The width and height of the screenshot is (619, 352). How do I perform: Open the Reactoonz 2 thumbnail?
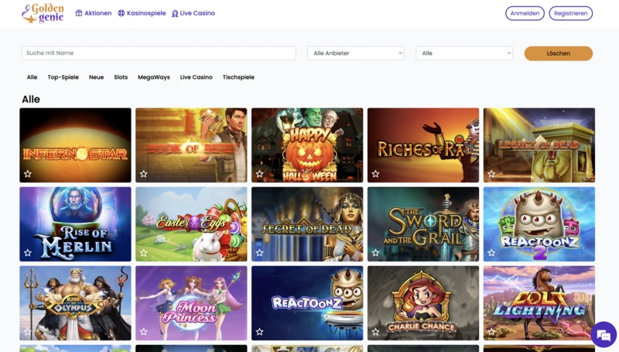tap(539, 224)
